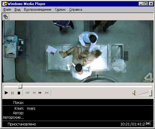Open the Сервис menu
The height and width of the screenshot is (129, 155).
coord(60,9)
